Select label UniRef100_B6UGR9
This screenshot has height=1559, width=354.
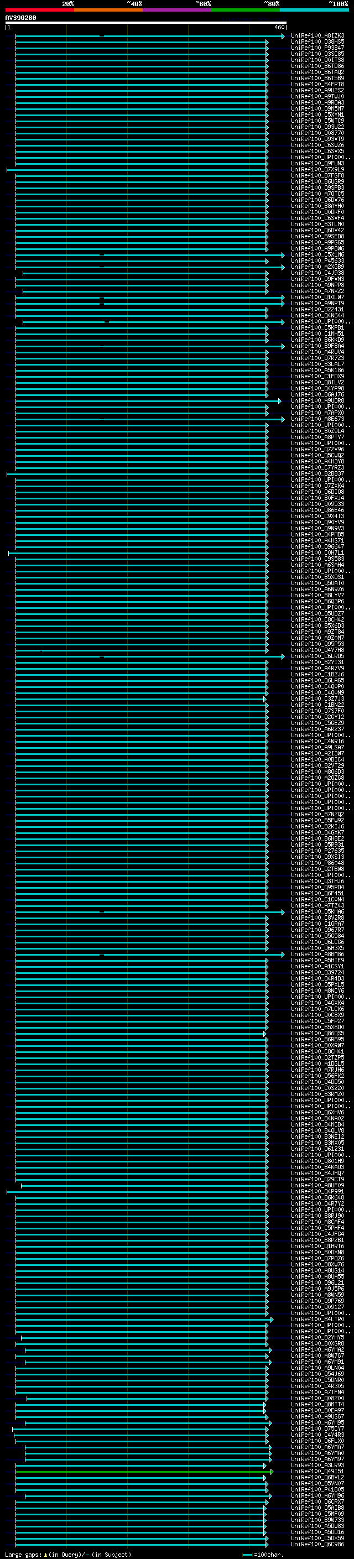coord(317,181)
